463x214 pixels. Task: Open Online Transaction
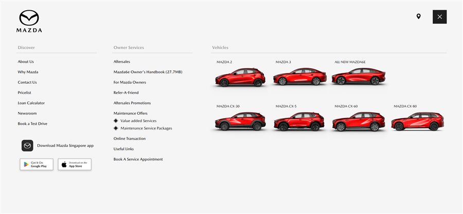tap(130, 139)
